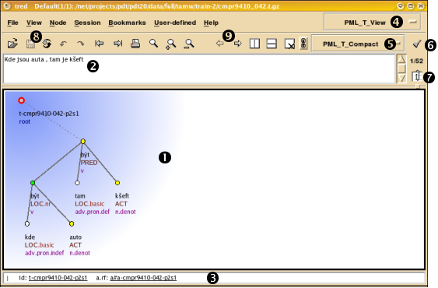Go to the next file
The width and height of the screenshot is (438, 288).
pos(118,44)
